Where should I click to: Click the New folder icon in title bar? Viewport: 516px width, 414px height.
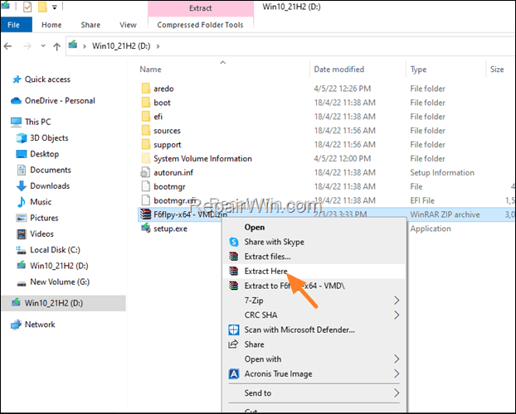(x=42, y=7)
